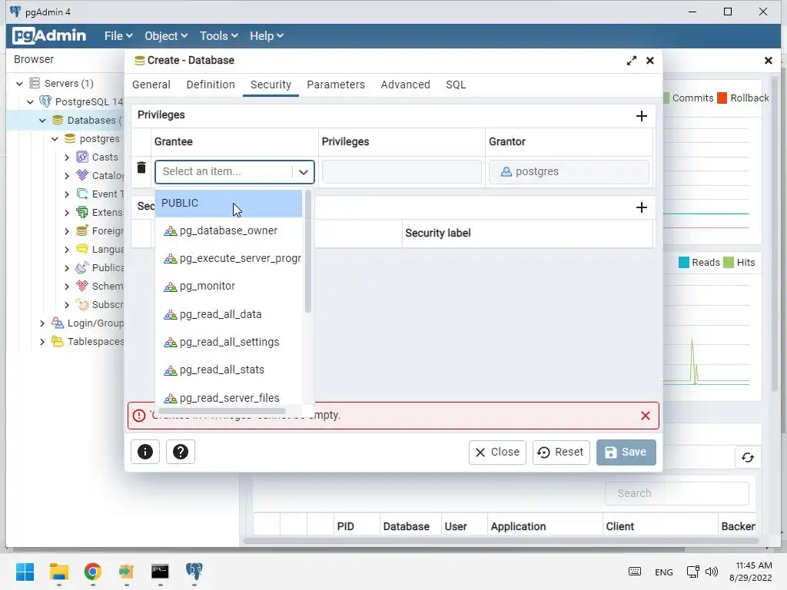
Task: Add a new privilege row
Action: coord(642,116)
